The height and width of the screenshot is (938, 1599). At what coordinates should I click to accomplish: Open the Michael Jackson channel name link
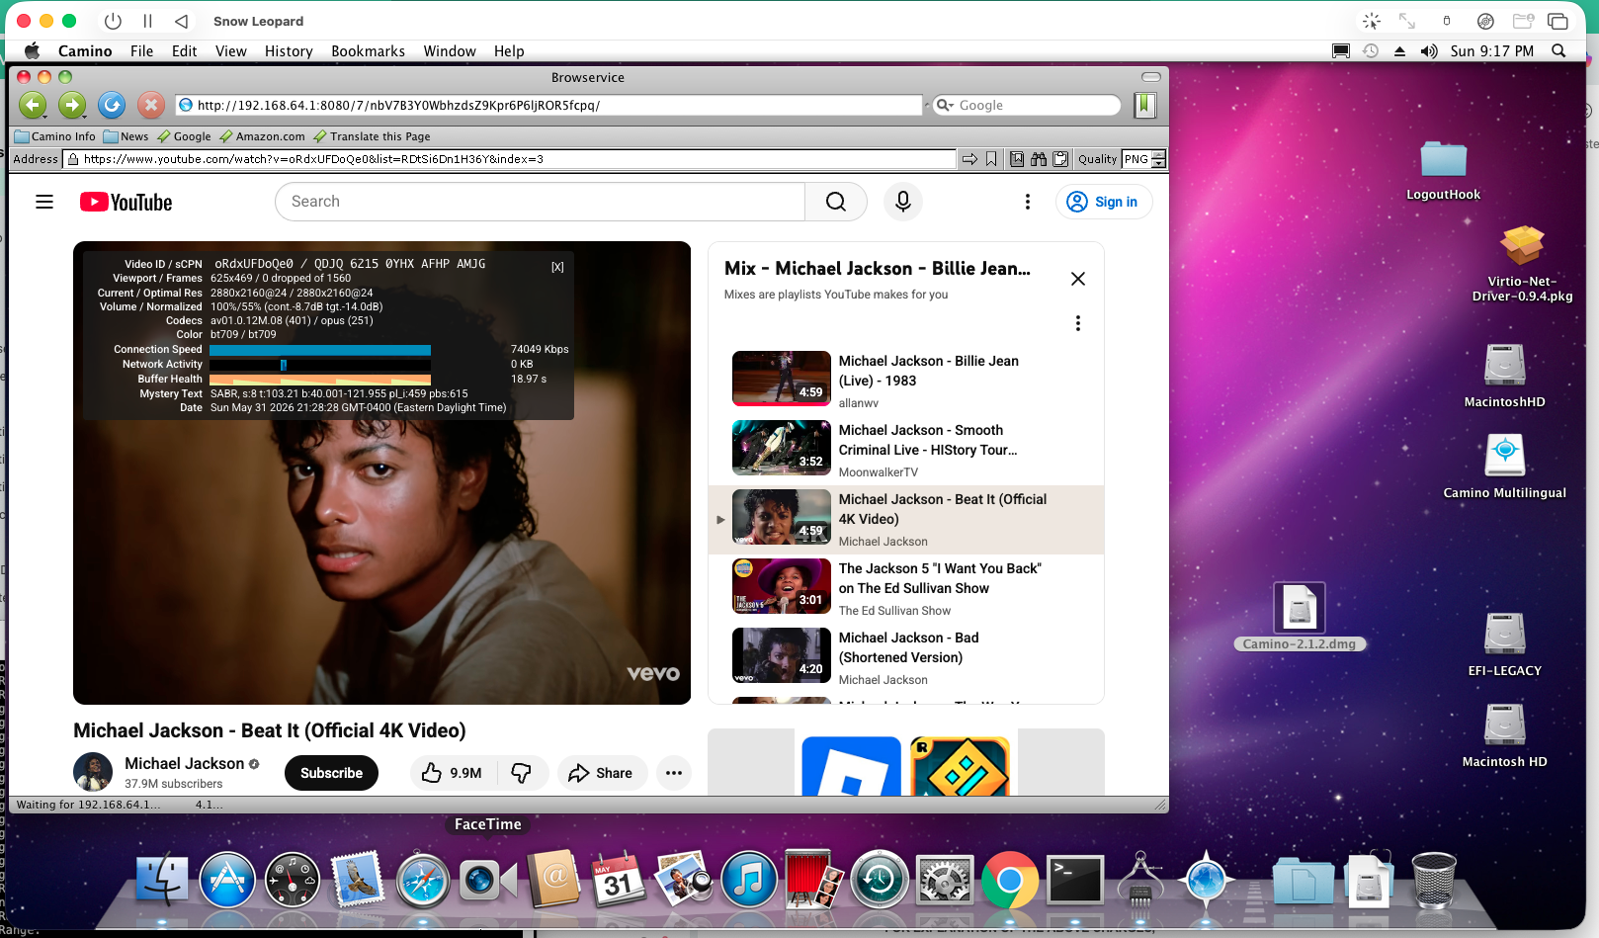click(x=184, y=763)
